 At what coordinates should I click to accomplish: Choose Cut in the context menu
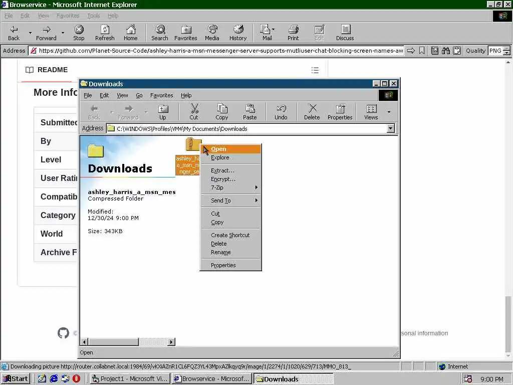click(x=230, y=214)
